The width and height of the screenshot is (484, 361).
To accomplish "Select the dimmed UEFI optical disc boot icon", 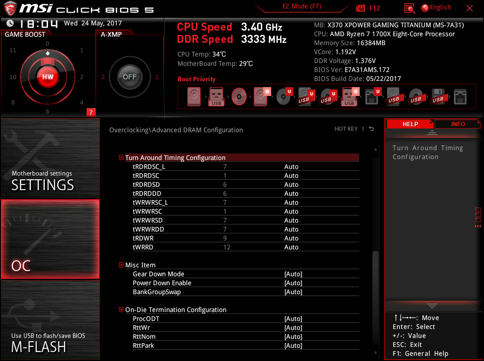I will pos(284,96).
